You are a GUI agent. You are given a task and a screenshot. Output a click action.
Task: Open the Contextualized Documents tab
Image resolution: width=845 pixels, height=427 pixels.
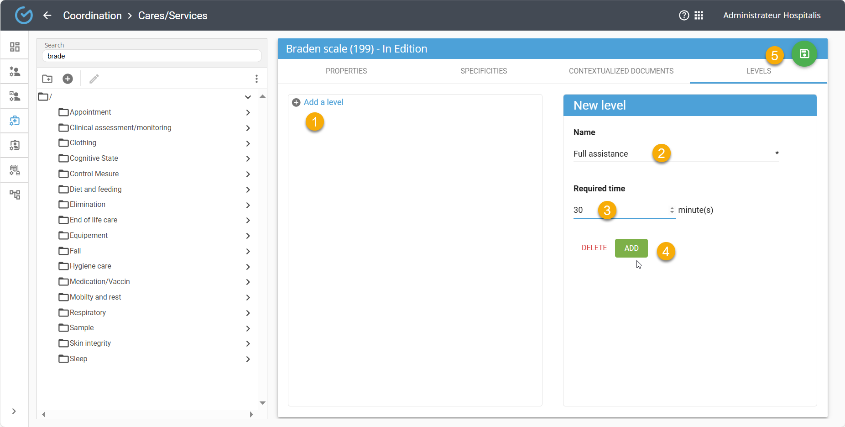621,71
